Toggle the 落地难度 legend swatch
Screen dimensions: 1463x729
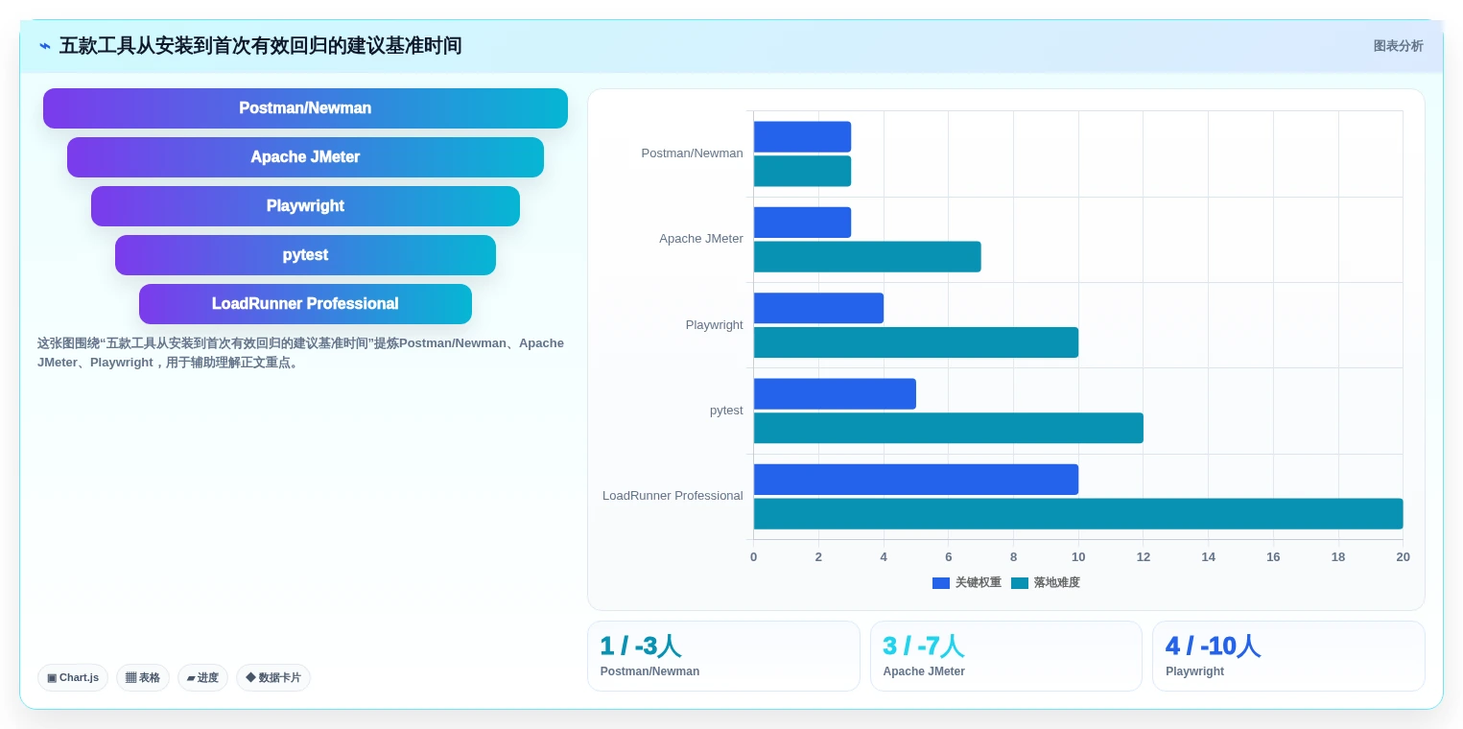click(1020, 583)
